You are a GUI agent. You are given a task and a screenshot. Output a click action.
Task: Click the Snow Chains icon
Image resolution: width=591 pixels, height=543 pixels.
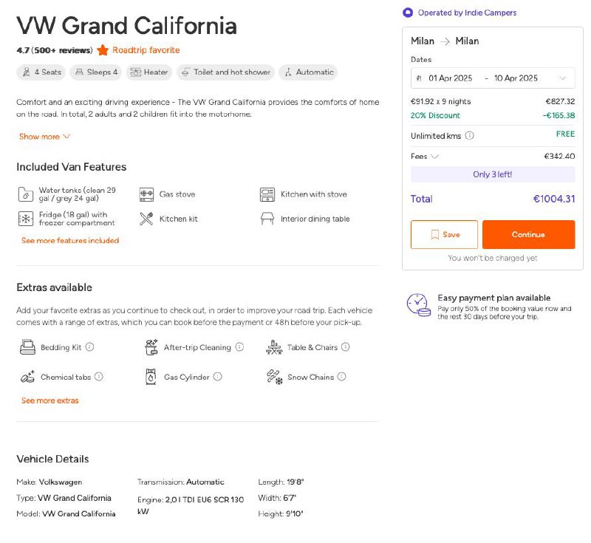(x=274, y=377)
